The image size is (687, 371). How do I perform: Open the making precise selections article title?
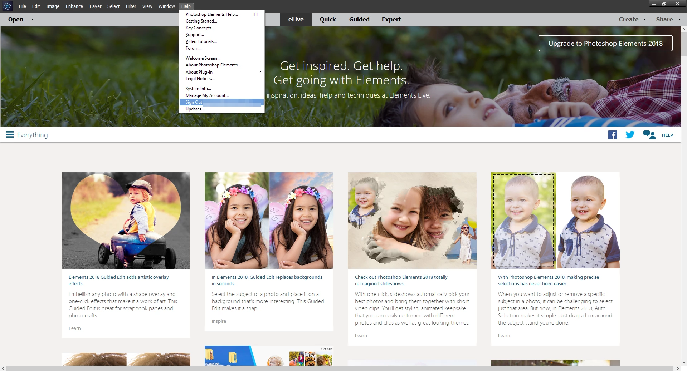pyautogui.click(x=548, y=280)
